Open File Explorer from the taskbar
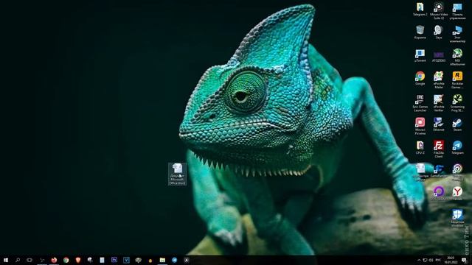Image resolution: width=472 pixels, height=265 pixels. pyautogui.click(x=162, y=260)
